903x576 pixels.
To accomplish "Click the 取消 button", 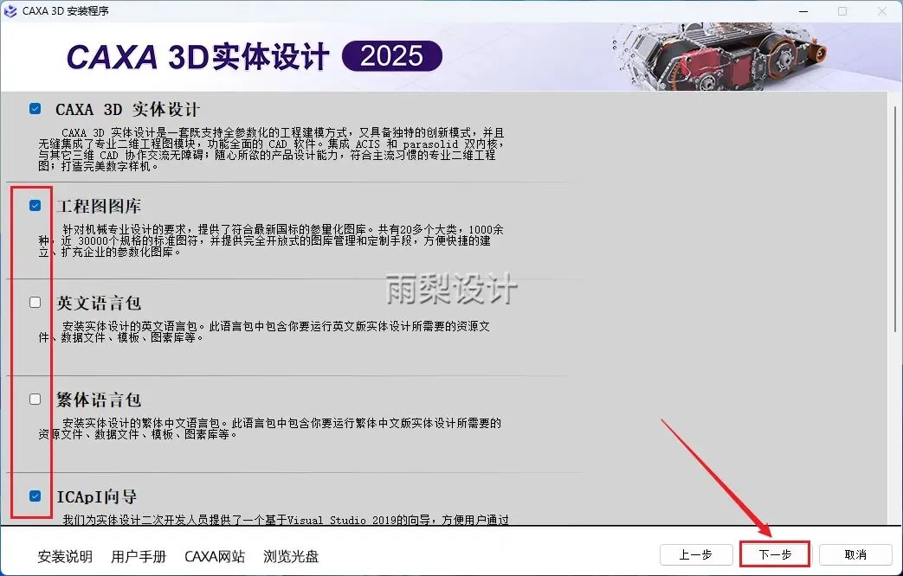I will [x=855, y=554].
